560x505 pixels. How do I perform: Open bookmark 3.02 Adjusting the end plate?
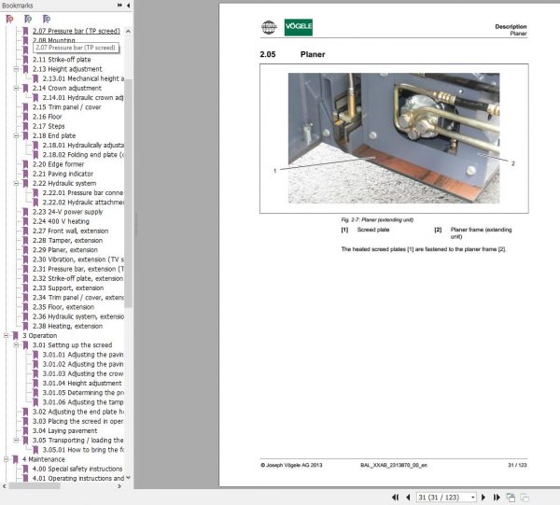point(78,412)
